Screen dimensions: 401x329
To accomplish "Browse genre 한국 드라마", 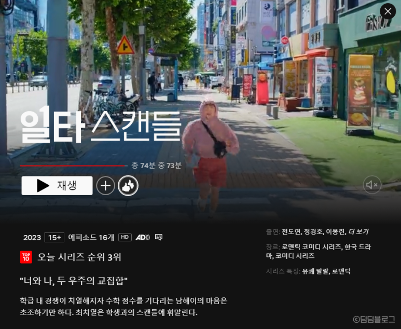I will tap(319, 251).
